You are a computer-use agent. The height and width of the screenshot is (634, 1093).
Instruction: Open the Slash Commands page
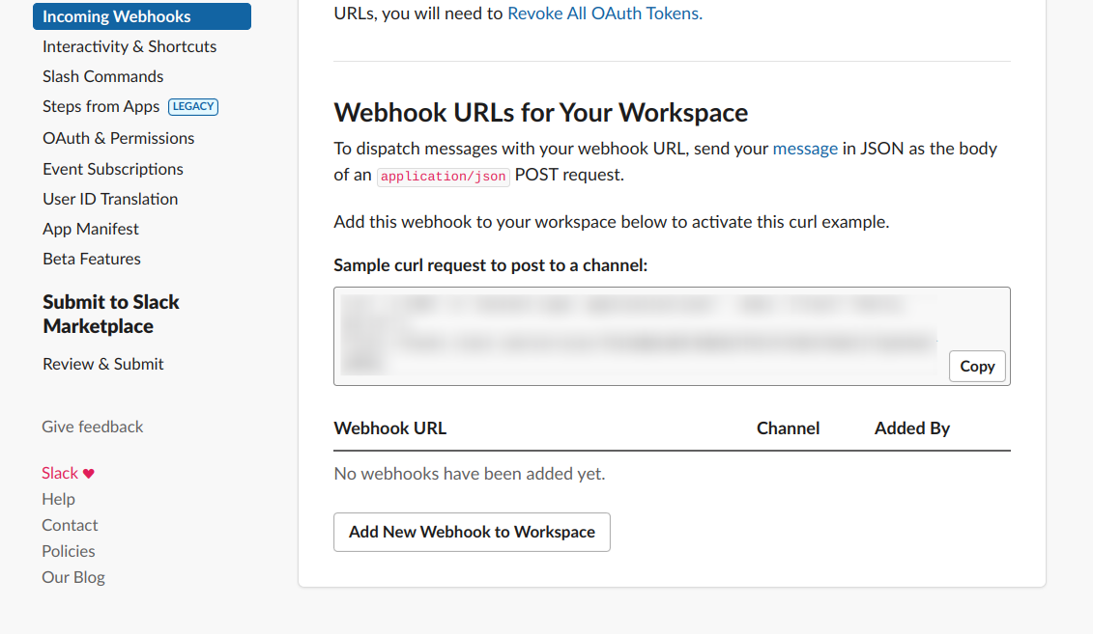(x=102, y=76)
